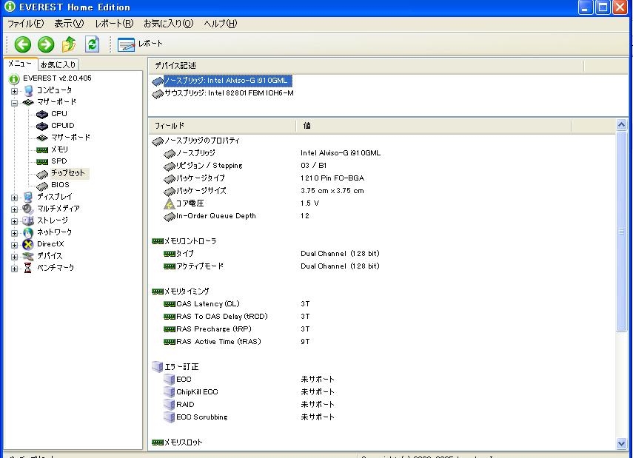The width and height of the screenshot is (633, 458).
Task: Expand the ストレージ tree node
Action: pyautogui.click(x=14, y=220)
